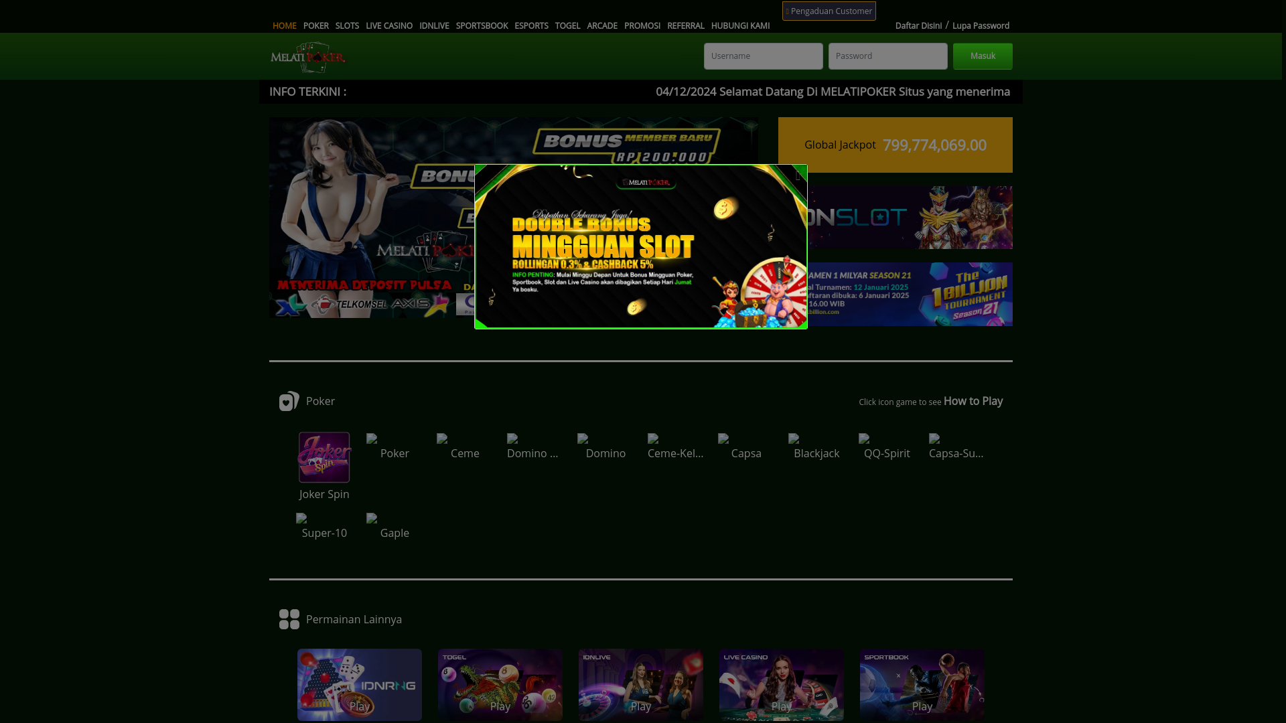Image resolution: width=1286 pixels, height=723 pixels.
Task: Click the Lupa Password link
Action: [x=981, y=25]
